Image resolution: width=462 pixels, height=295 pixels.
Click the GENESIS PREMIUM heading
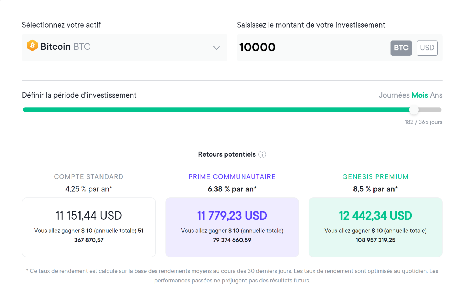click(x=375, y=177)
